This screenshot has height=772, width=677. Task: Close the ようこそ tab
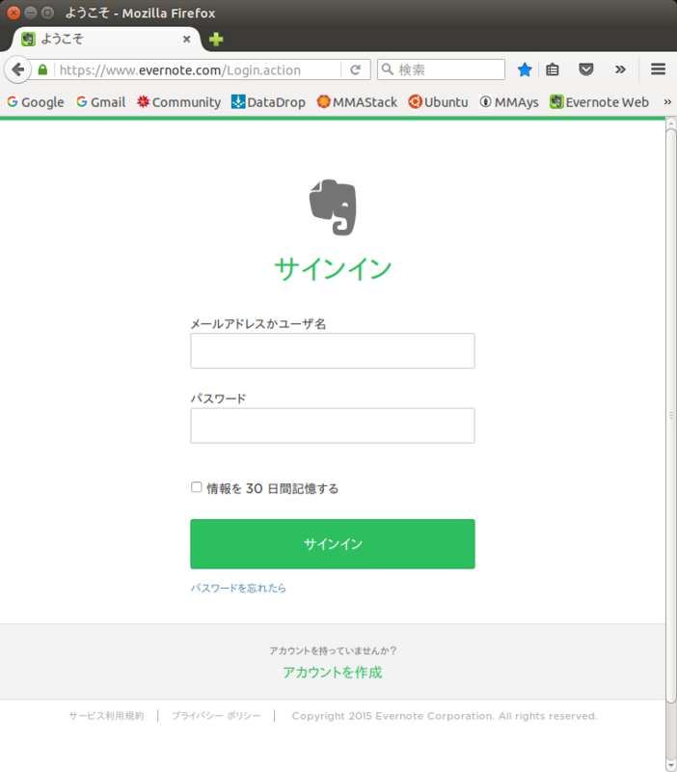pos(186,39)
